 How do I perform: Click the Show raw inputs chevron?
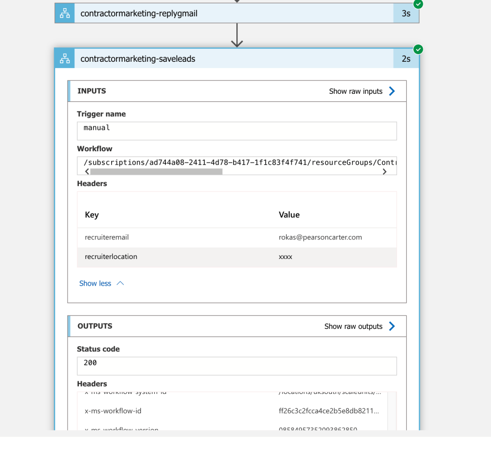pos(392,91)
